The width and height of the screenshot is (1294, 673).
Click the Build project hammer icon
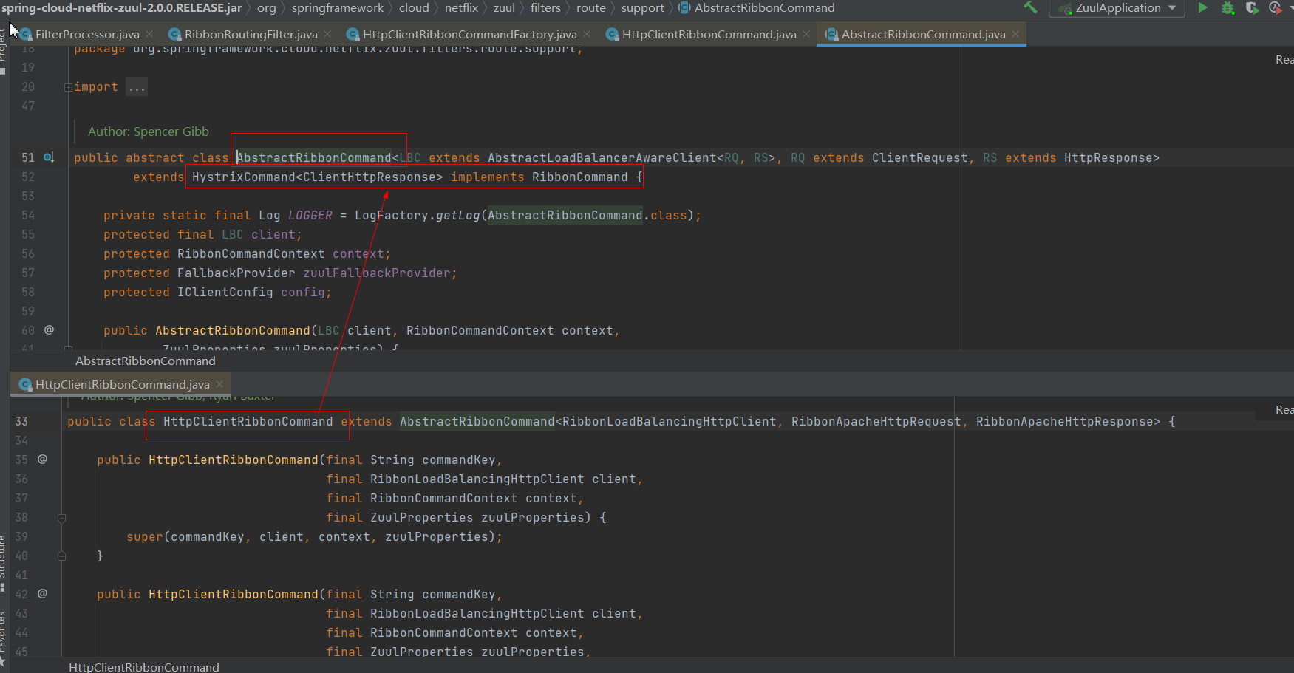click(x=1030, y=8)
